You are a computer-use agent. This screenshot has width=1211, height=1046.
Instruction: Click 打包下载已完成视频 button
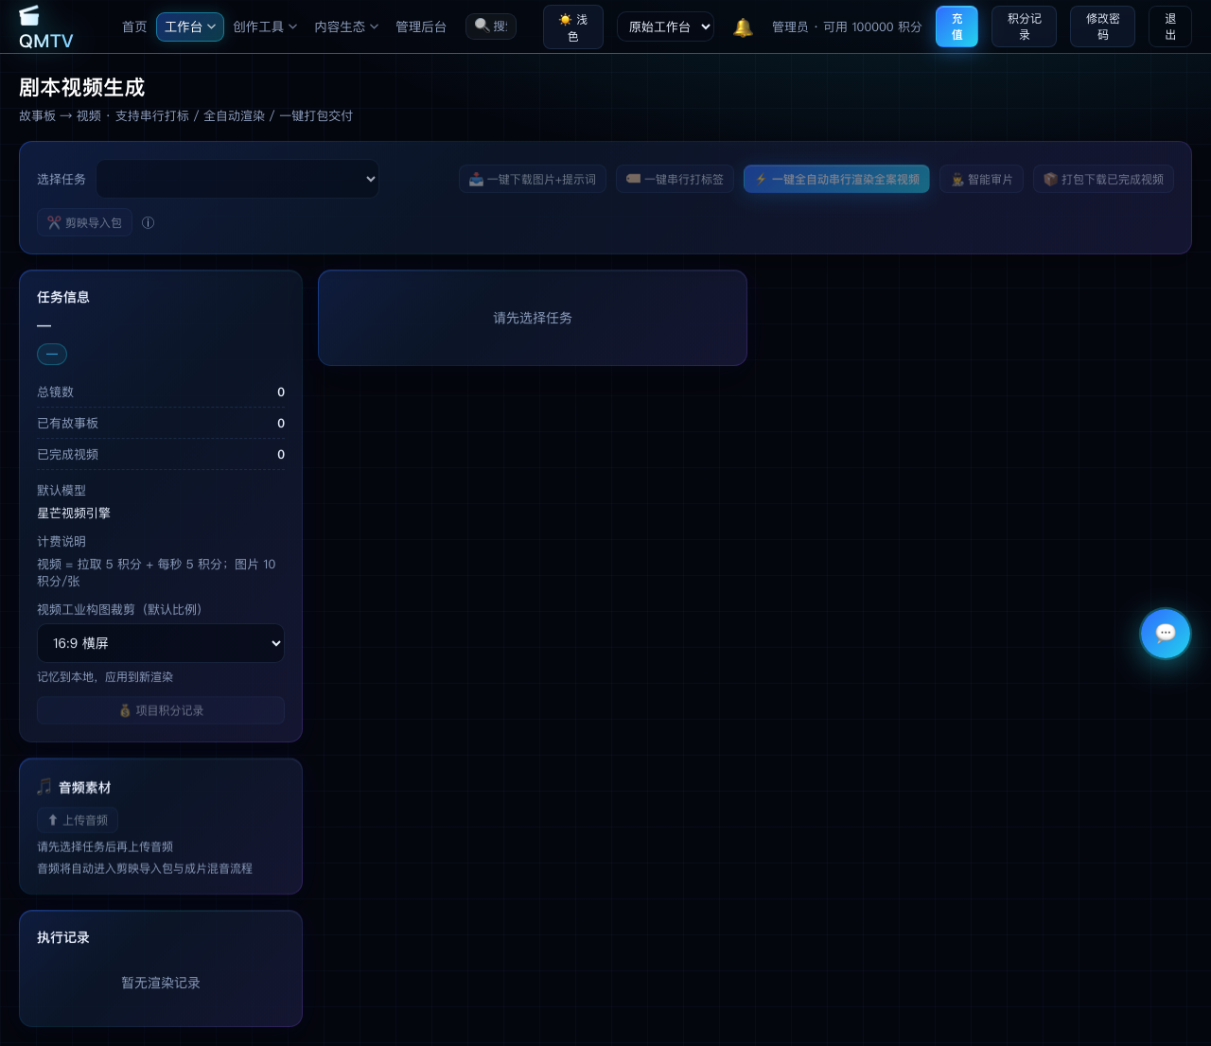pyautogui.click(x=1103, y=179)
